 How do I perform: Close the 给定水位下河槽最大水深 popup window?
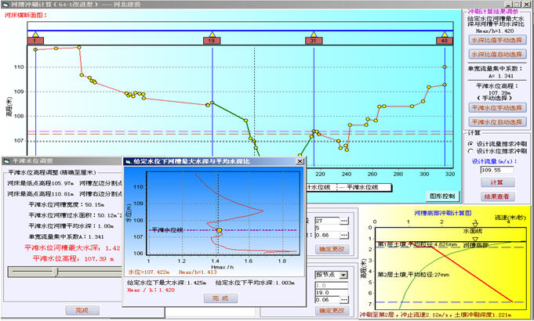pyautogui.click(x=299, y=160)
